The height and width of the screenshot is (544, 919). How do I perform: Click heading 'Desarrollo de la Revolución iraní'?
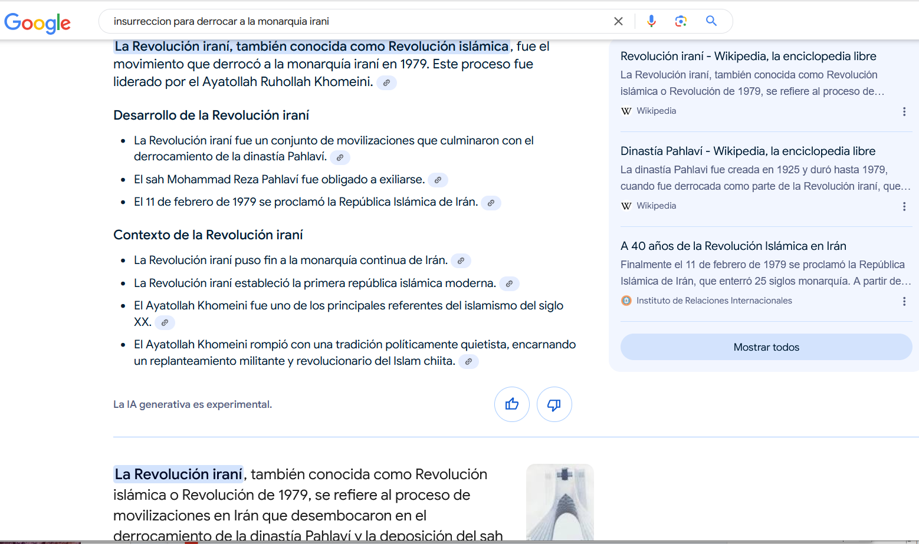[x=211, y=116]
